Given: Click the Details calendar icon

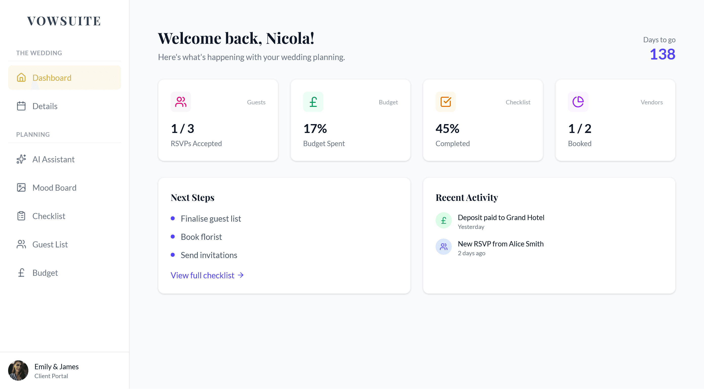Looking at the screenshot, I should 21,106.
